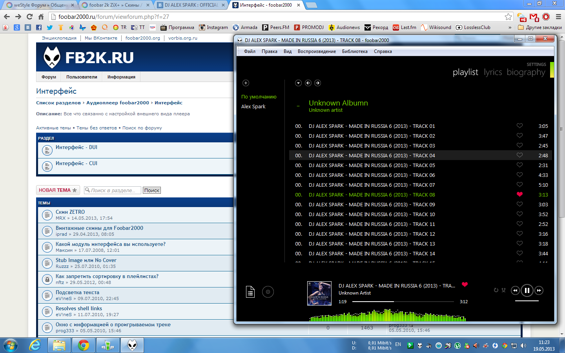Click the repeat playback order icon
Screen dimensions: 565x353
(x=496, y=290)
